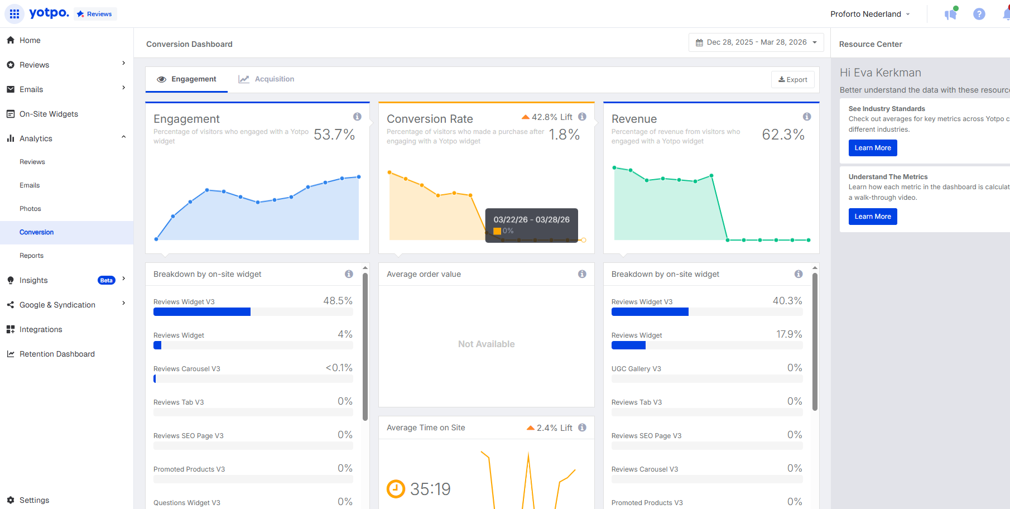
Task: Click the Export button
Action: pyautogui.click(x=793, y=80)
